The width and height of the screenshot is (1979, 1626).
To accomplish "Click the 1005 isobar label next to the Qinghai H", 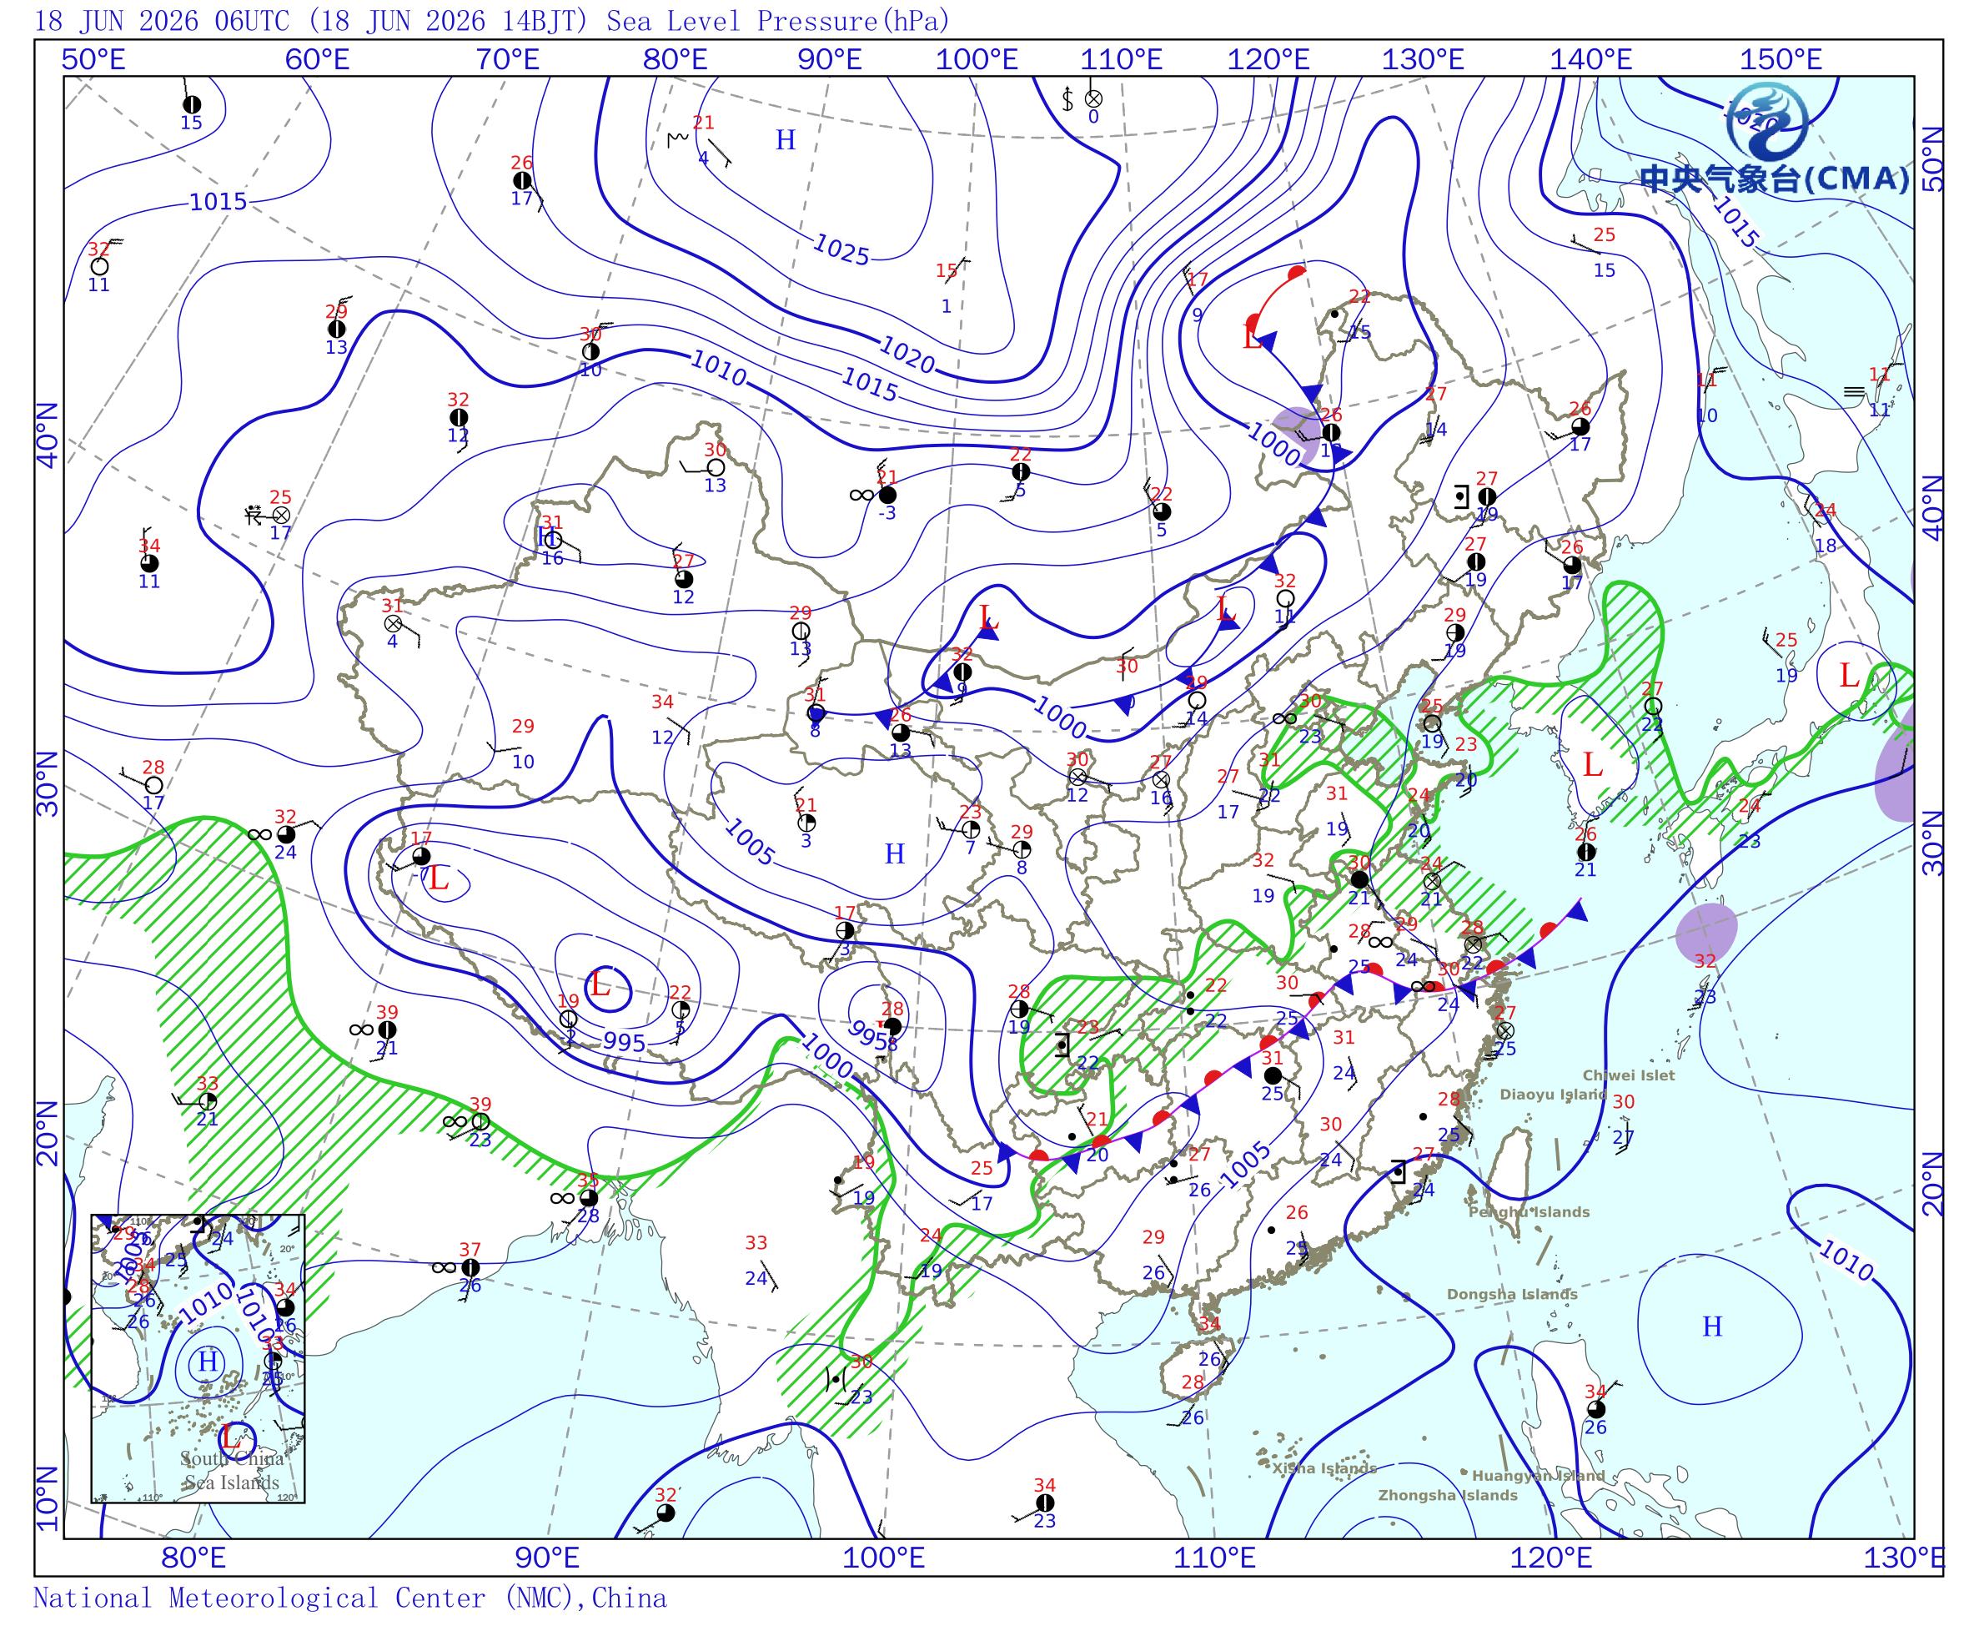I will pos(750,841).
